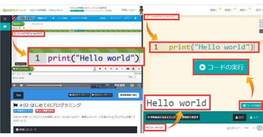This screenshot has width=263, height=137.
Task: Click the lock icon in paiza.io toolbar
Action: [x=133, y=69]
